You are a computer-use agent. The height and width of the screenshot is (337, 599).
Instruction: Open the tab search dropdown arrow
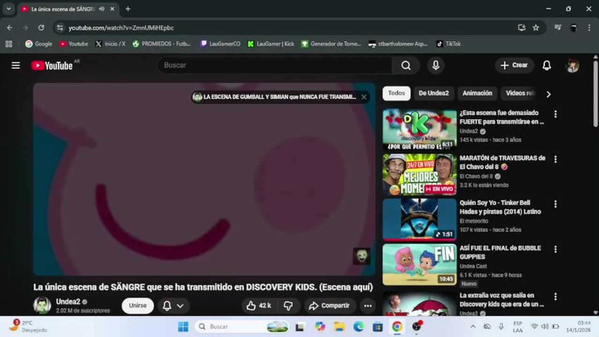[x=8, y=9]
